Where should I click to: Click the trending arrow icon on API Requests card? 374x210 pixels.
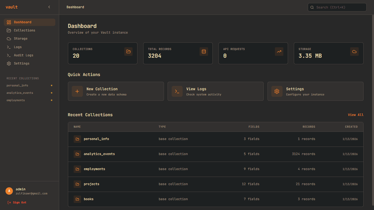(x=279, y=51)
